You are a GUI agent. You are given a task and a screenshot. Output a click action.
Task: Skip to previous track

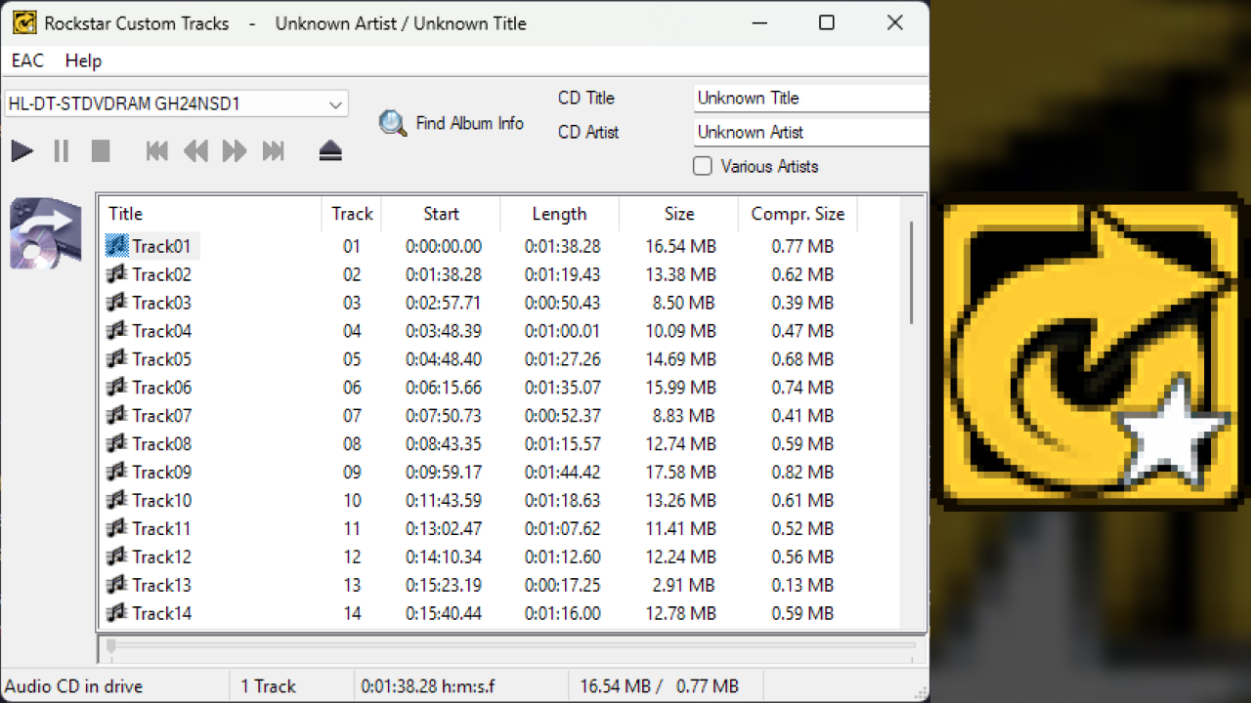point(156,151)
